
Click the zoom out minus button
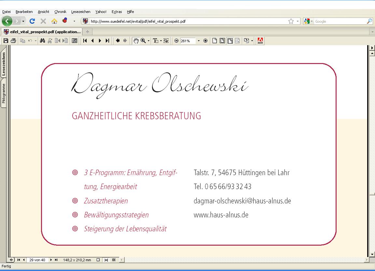176,41
